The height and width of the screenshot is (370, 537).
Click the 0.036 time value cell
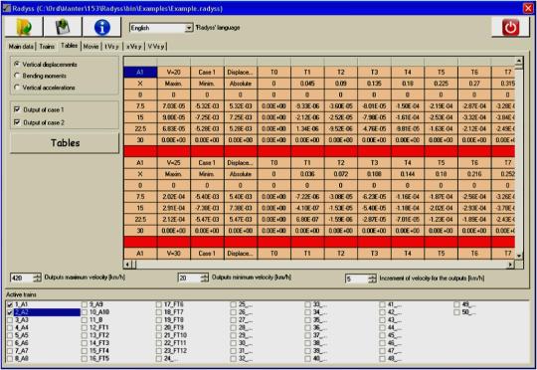307,174
